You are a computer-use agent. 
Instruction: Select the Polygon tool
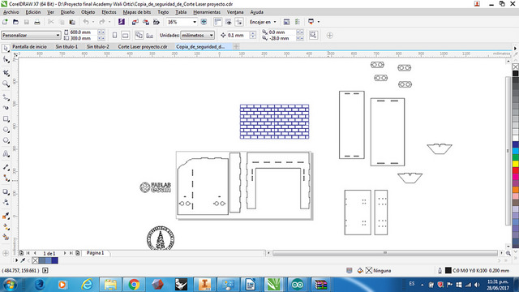(6, 140)
